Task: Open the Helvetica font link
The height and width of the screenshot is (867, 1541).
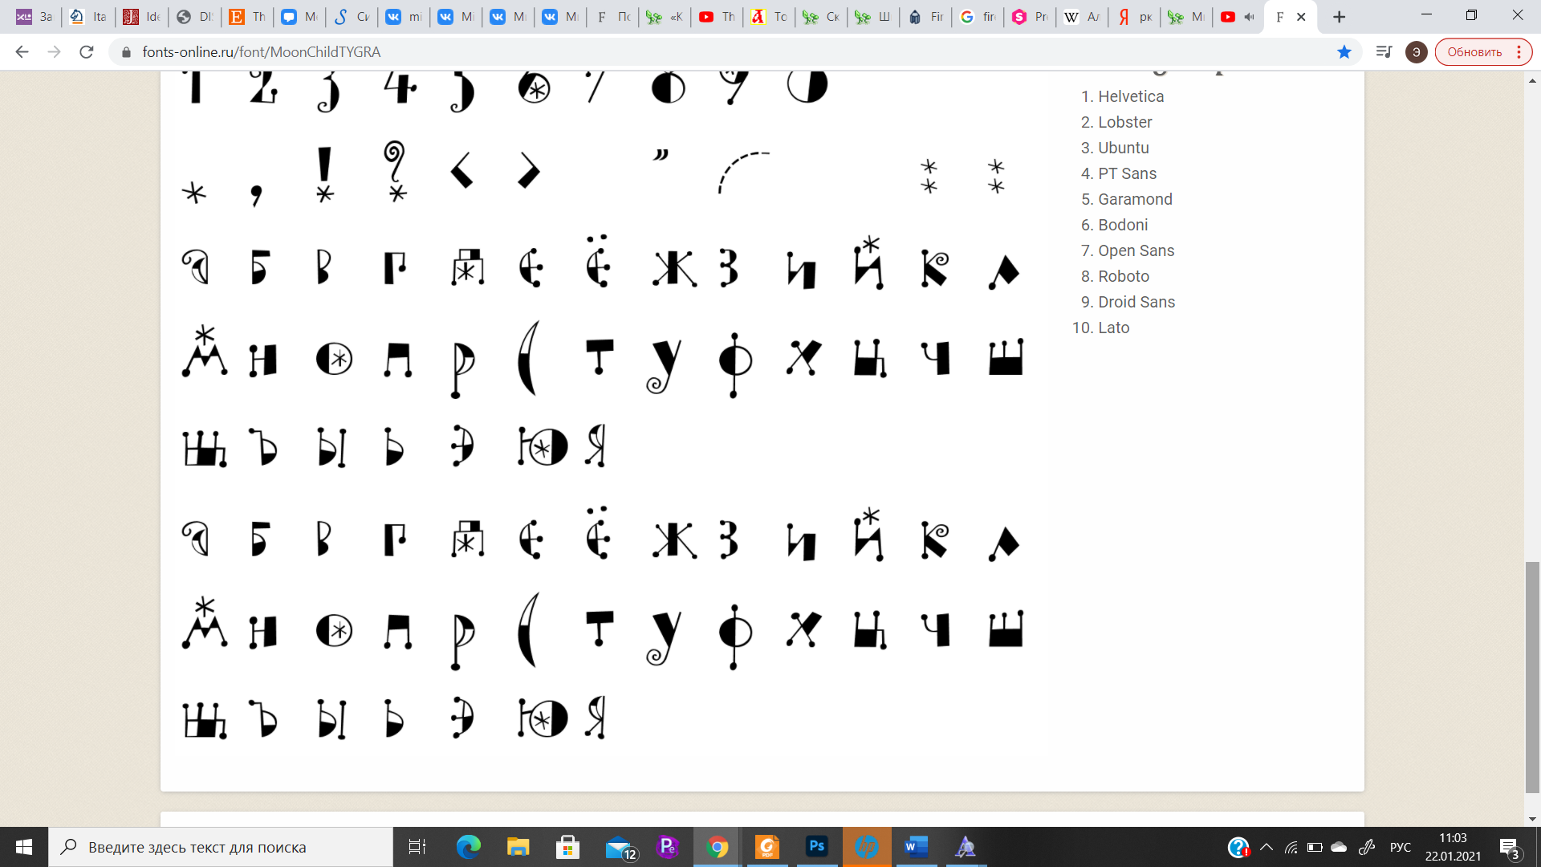Action: (1130, 96)
